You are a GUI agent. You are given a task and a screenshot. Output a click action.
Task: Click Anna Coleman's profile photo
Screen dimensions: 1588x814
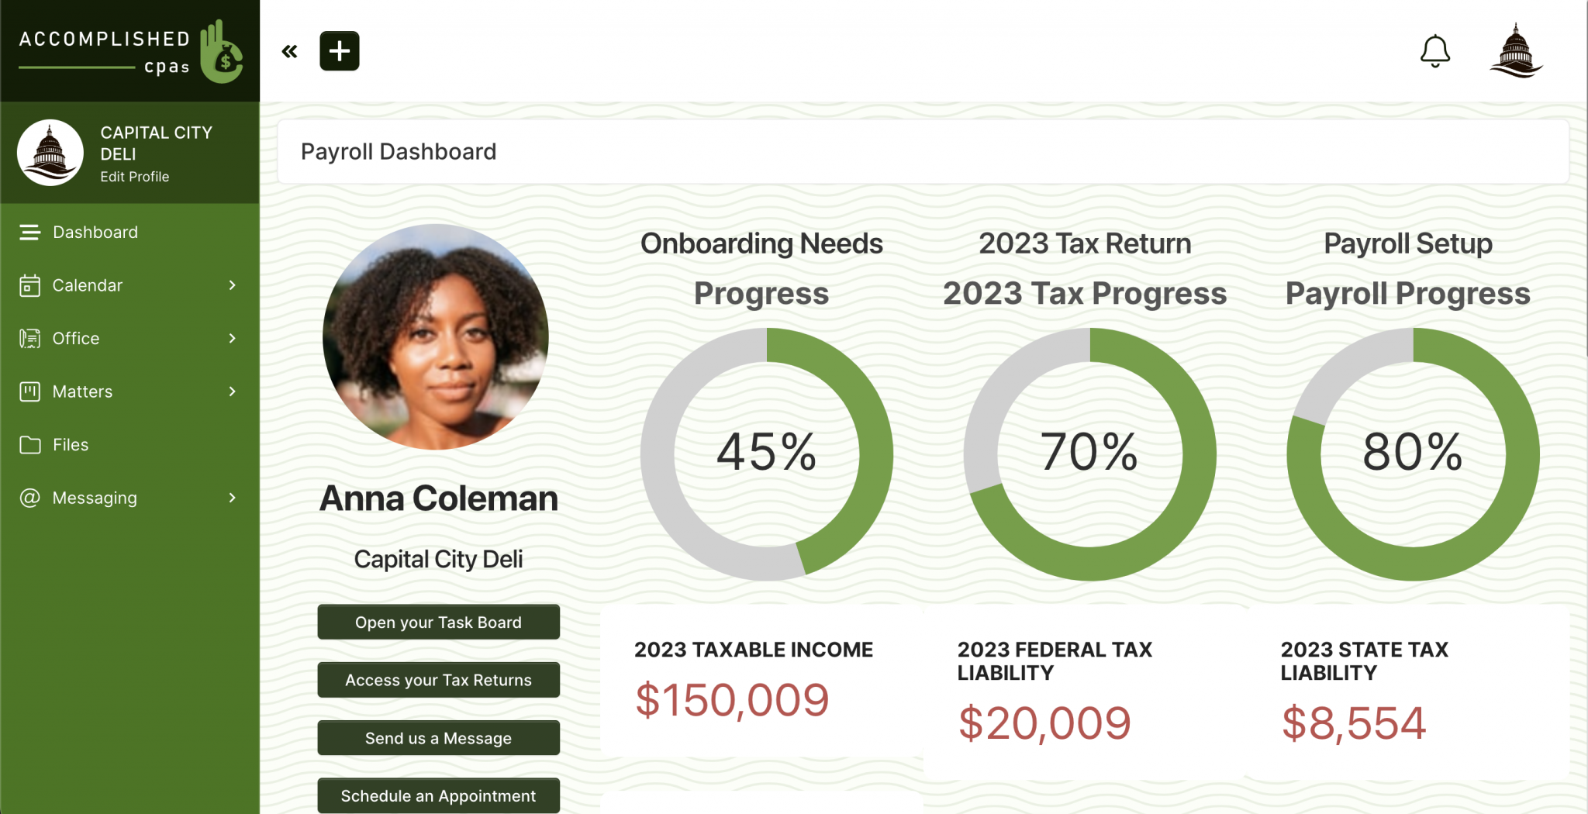point(436,336)
